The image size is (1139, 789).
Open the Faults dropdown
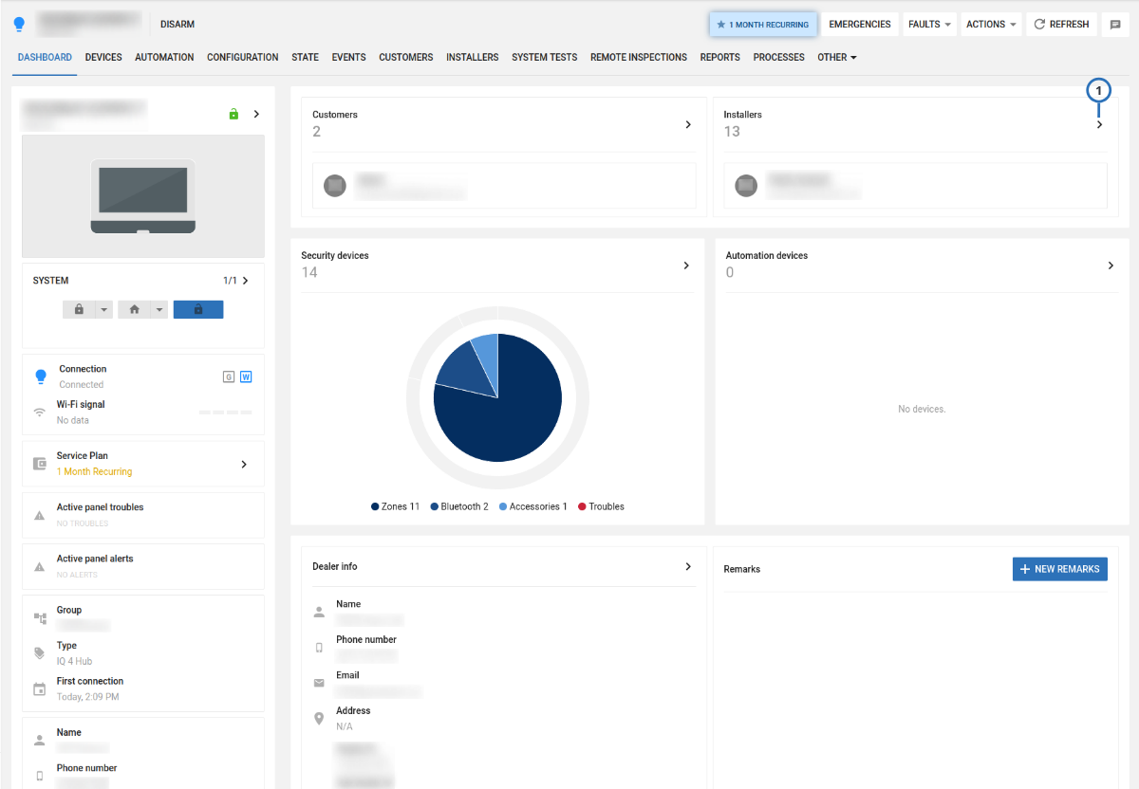coord(928,25)
